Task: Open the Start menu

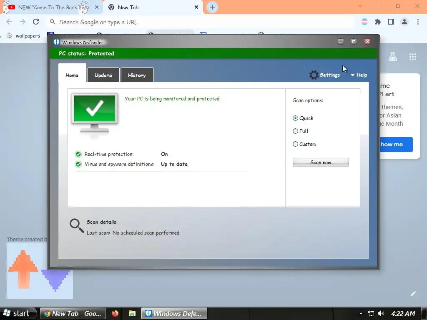Action: point(18,313)
